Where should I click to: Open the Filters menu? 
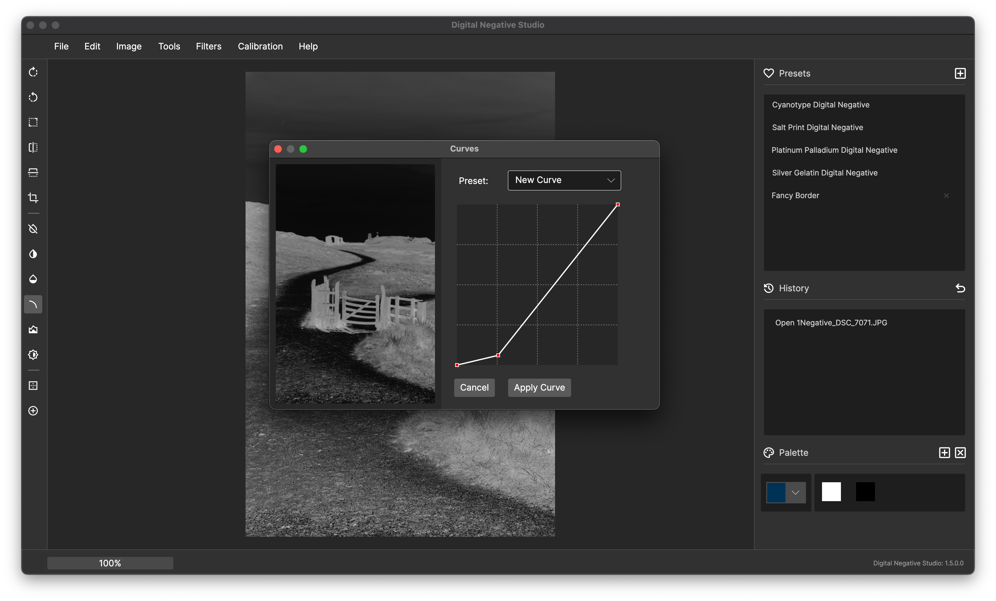coord(209,46)
